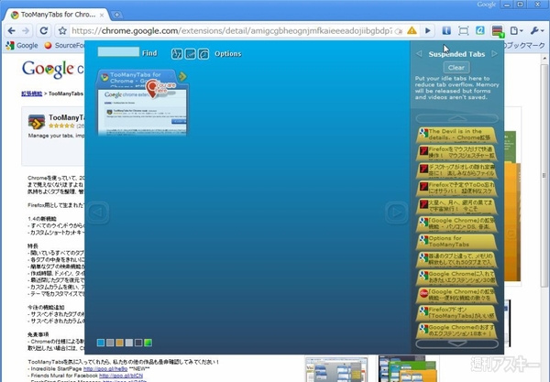The height and width of the screenshot is (382, 550).
Task: Go to the previous page of tab previews
Action: 98,212
